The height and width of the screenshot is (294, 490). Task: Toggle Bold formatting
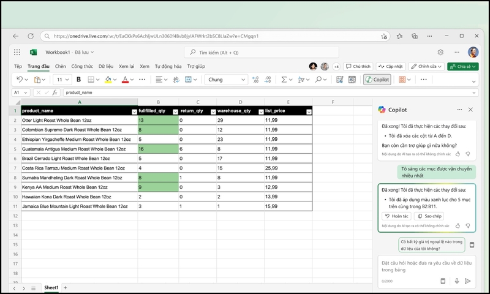point(79,80)
